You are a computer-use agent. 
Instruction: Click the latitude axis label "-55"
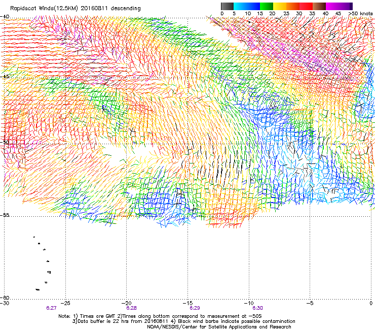click(x=5, y=215)
